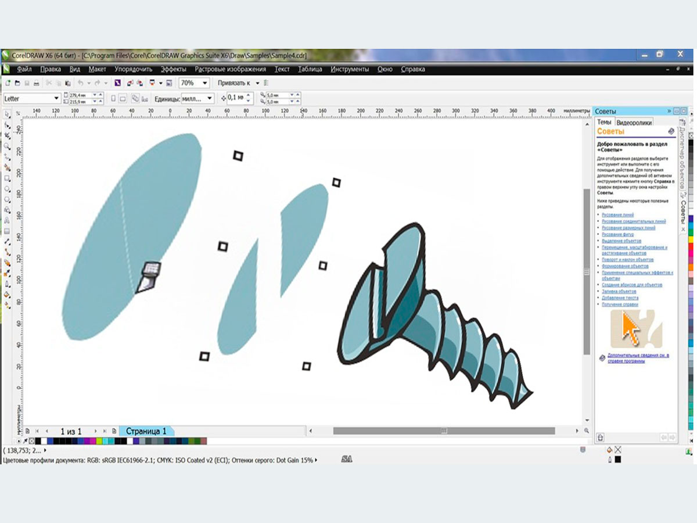Viewport: 697px width, 523px height.
Task: Select the Rectangle tool
Action: tap(7, 178)
